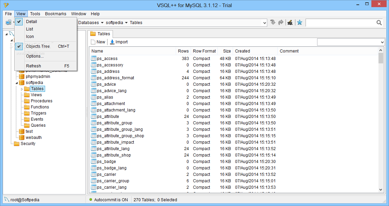389x206 pixels.
Task: Click the root@Softpedia connection status icon
Action: point(7,200)
